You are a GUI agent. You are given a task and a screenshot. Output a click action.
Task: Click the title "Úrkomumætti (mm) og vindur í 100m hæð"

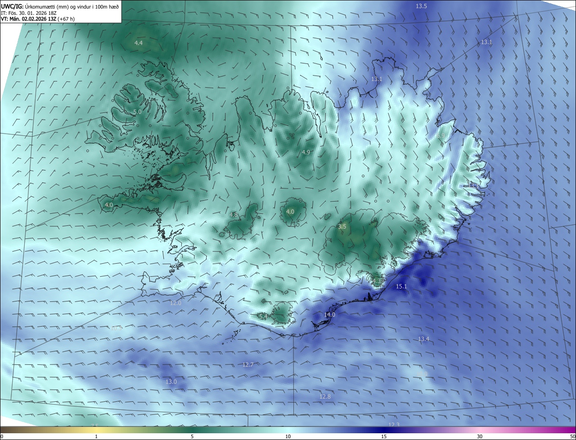[72, 6]
